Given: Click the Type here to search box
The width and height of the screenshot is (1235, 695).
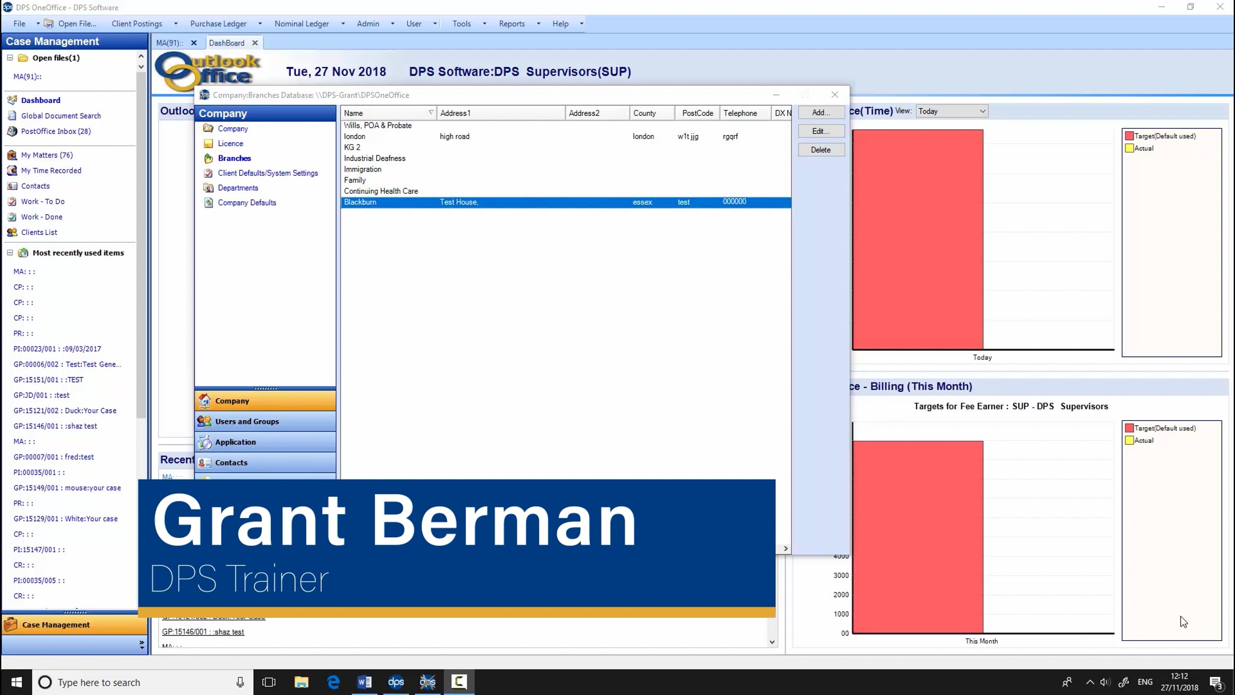Looking at the screenshot, I should click(x=143, y=682).
